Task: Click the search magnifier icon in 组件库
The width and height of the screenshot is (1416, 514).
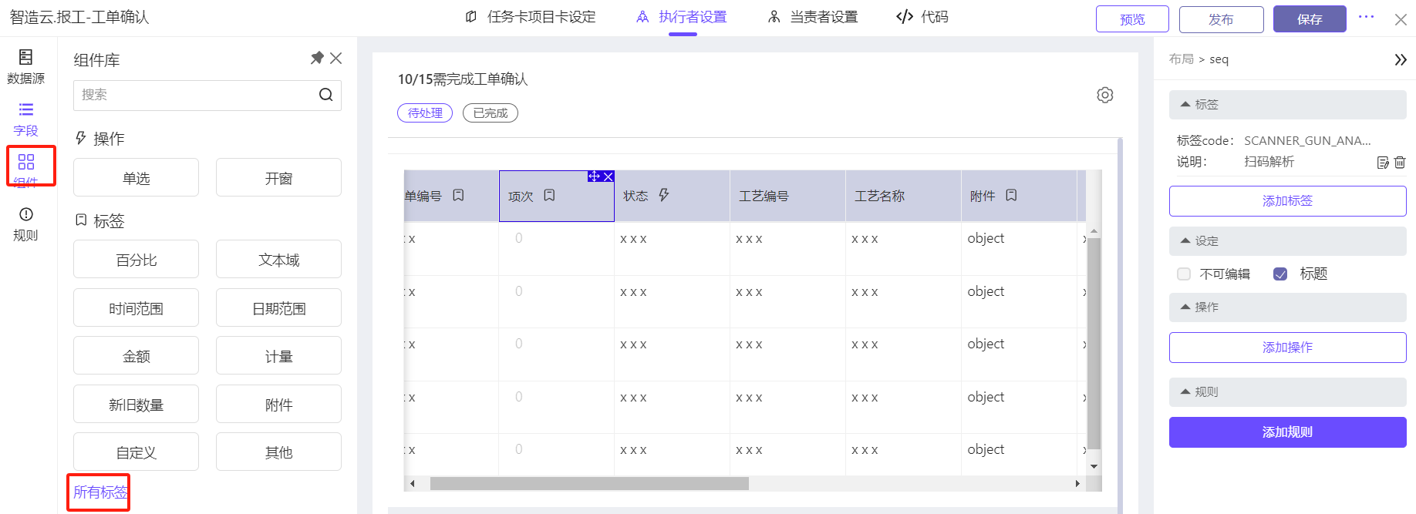Action: (326, 95)
